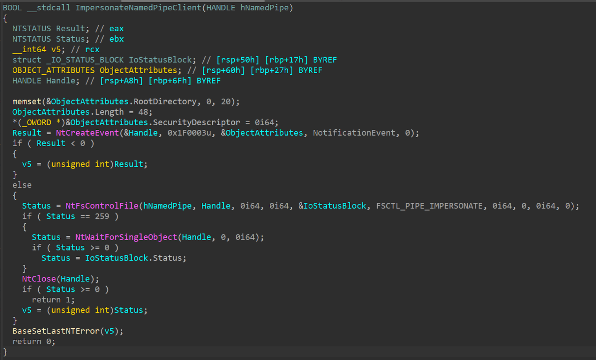The image size is (596, 360).
Task: Click the NTSTATUS Result declaration
Action: (x=50, y=28)
